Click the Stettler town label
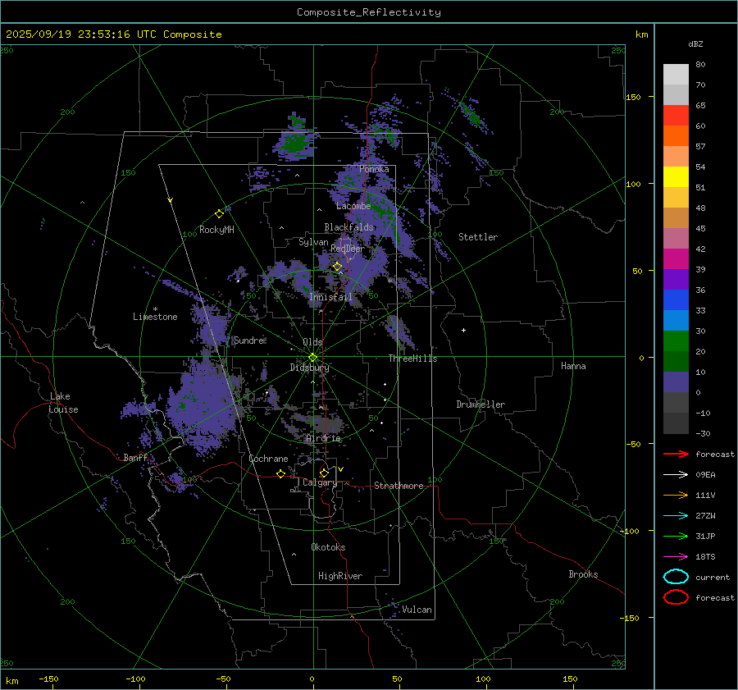This screenshot has width=738, height=690. tap(477, 237)
